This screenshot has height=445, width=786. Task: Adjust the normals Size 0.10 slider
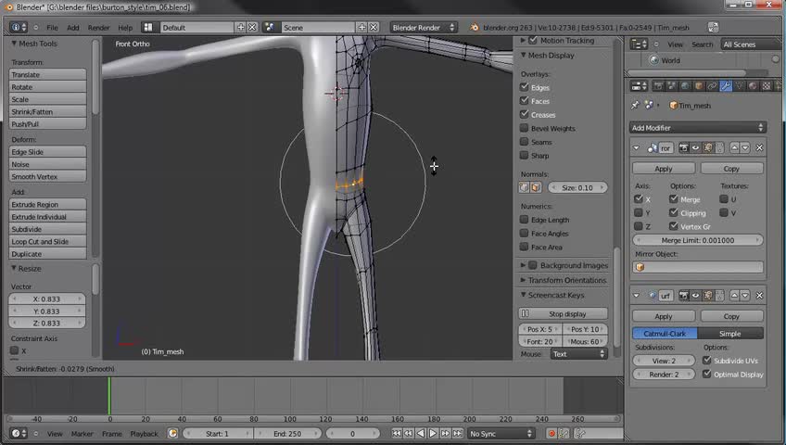coord(577,187)
